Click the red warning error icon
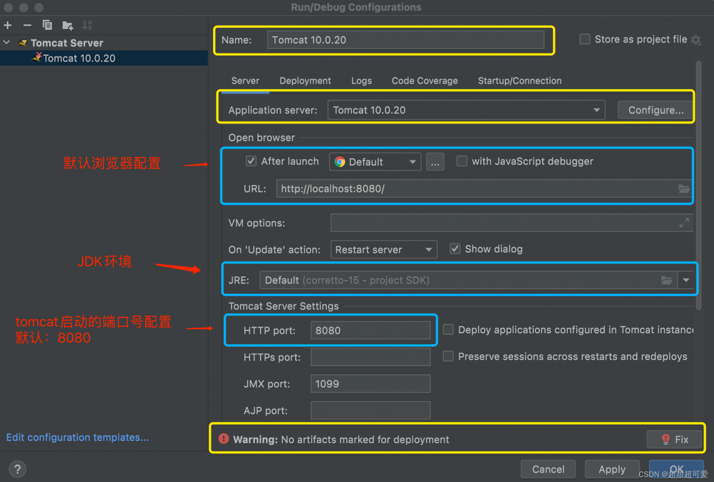Screen dimensions: 714x482 224,439
